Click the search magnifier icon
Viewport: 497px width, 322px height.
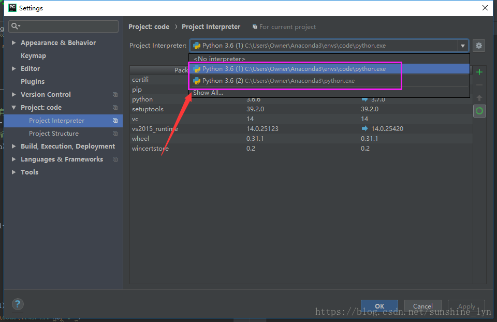(x=15, y=26)
